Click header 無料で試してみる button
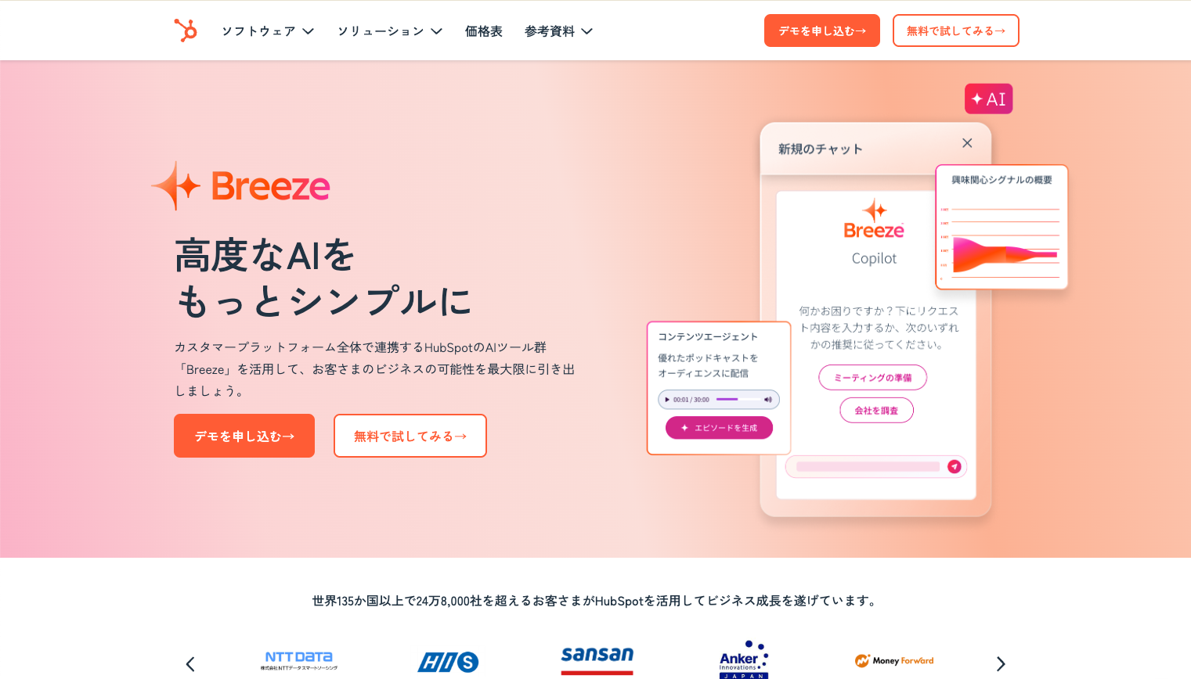 coord(956,31)
